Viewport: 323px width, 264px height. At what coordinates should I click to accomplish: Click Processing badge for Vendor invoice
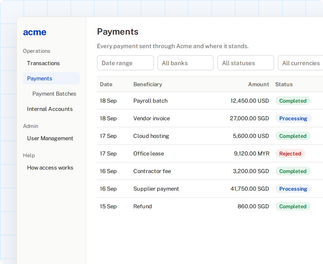click(293, 118)
